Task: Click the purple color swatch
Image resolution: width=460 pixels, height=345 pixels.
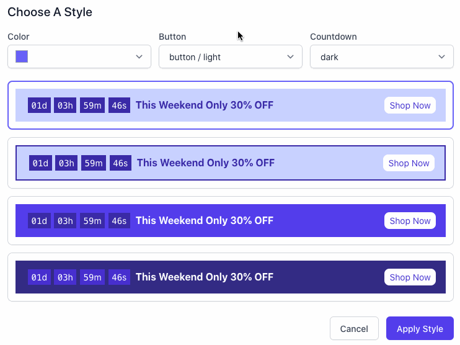Action: coord(22,57)
